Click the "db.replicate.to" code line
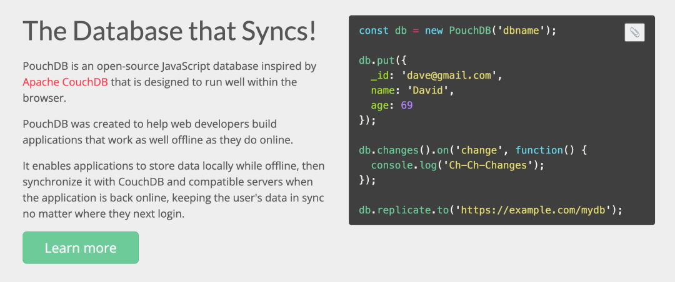This screenshot has height=282, width=675. [x=491, y=210]
